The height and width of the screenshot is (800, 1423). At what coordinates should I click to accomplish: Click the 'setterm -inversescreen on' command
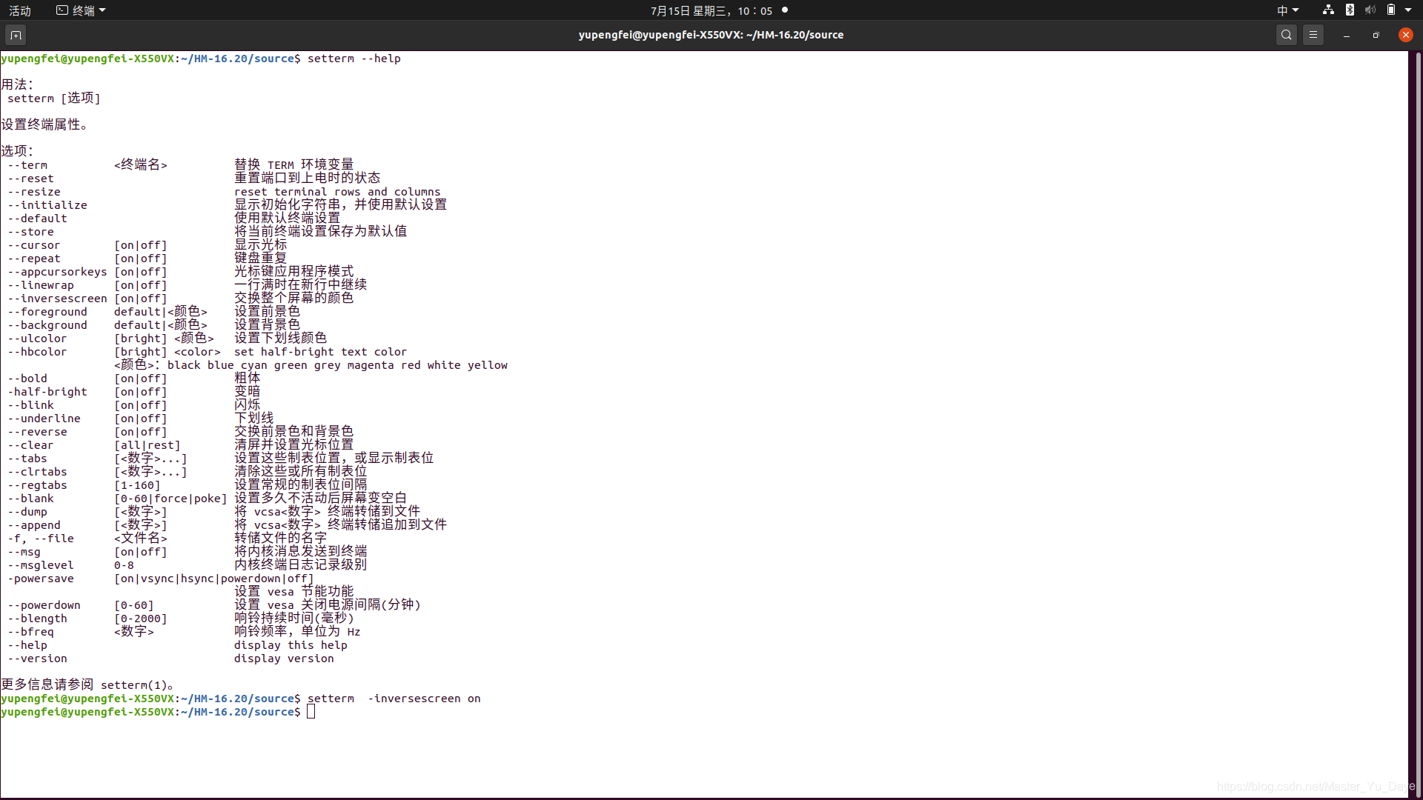point(394,699)
